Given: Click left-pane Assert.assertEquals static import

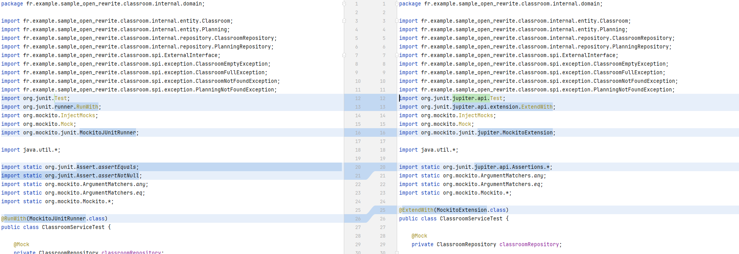Looking at the screenshot, I should click(x=70, y=167).
